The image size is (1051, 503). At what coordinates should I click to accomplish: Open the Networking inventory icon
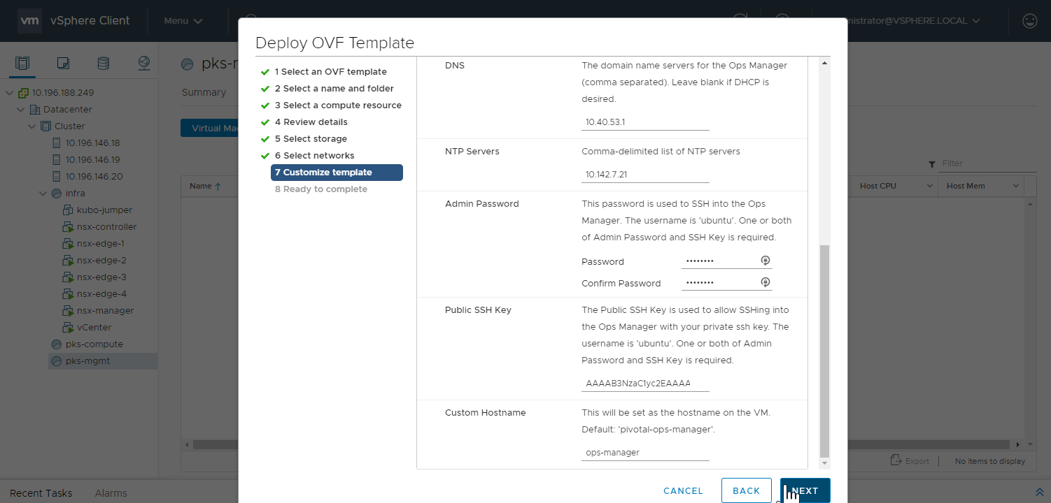(x=143, y=64)
